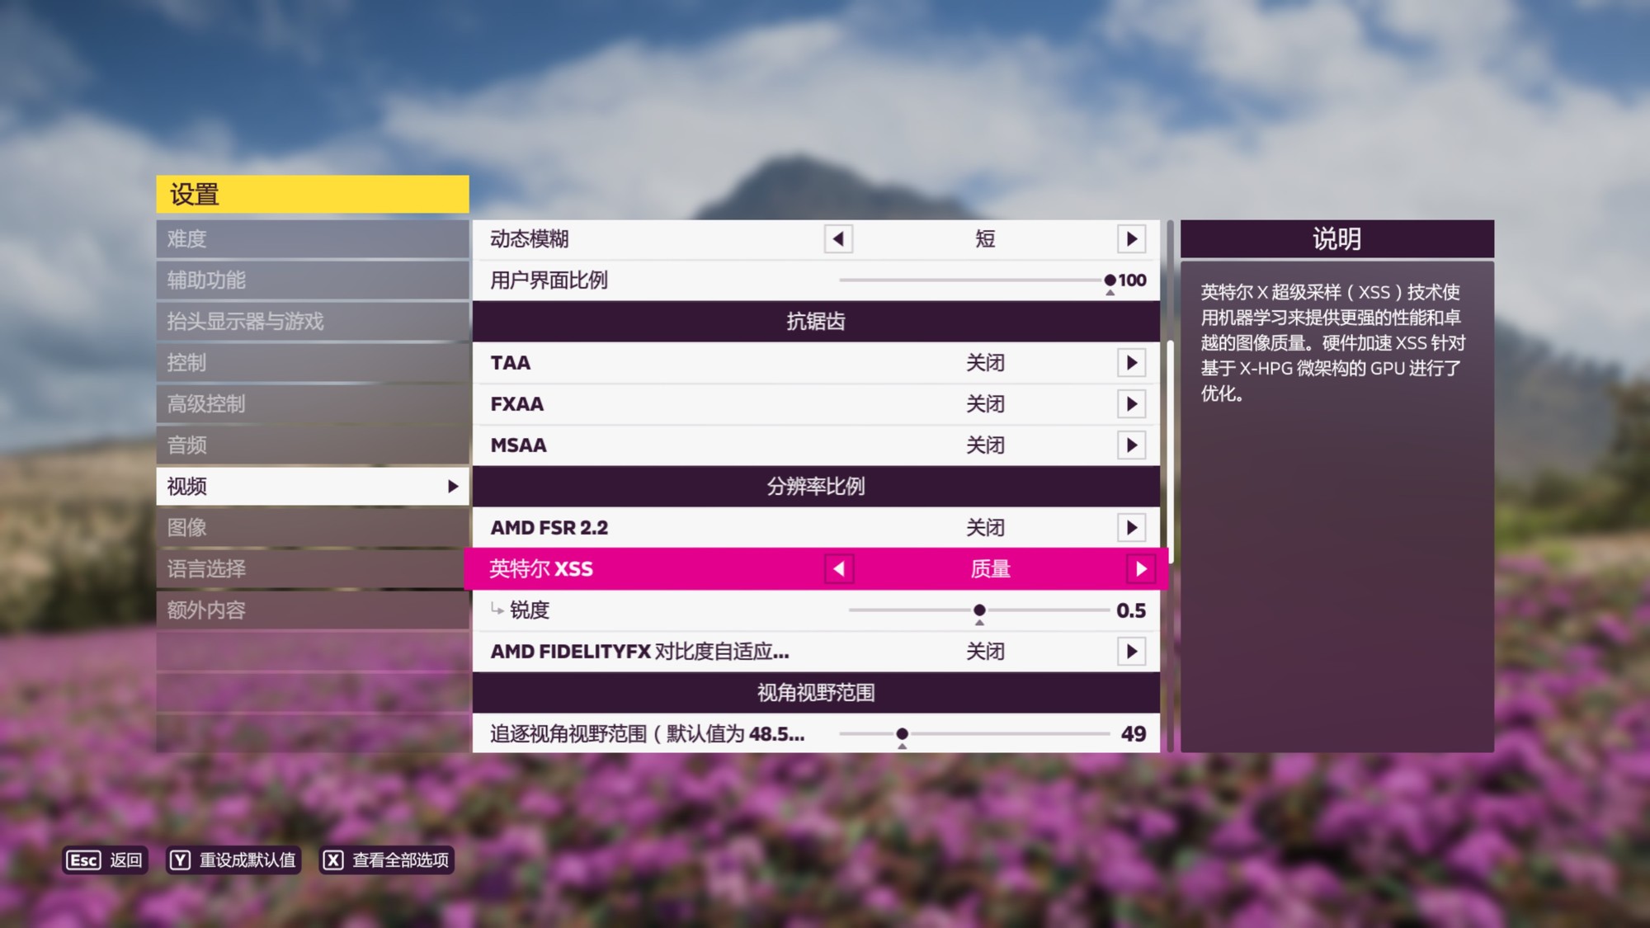Click the right arrow next to FXAA

[x=1130, y=404]
